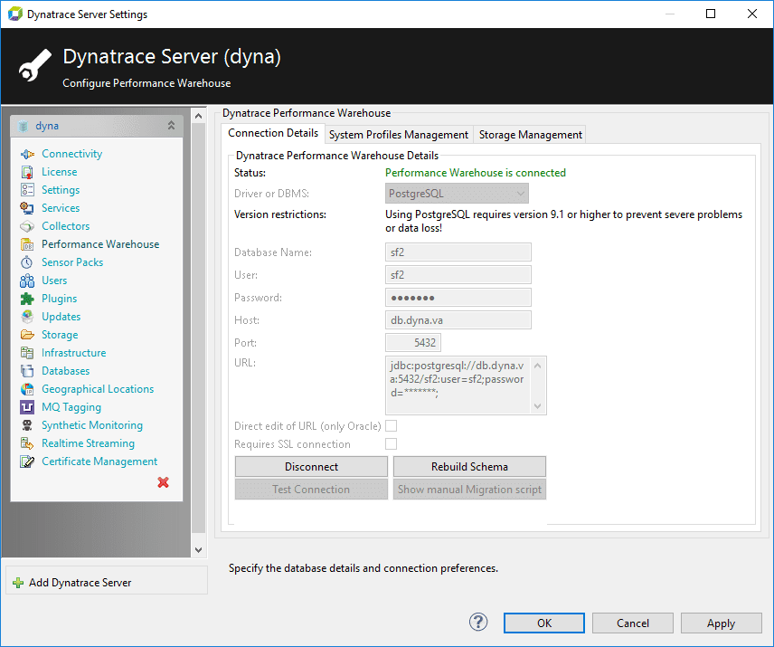Click the Cancel button
The width and height of the screenshot is (774, 647).
[x=633, y=623]
